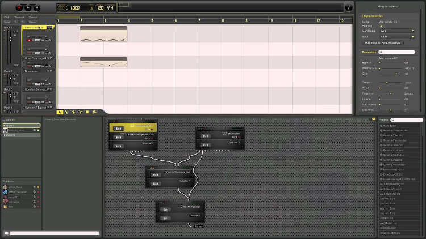
Task: Click the metronome icon in transport display
Action: point(91,8)
